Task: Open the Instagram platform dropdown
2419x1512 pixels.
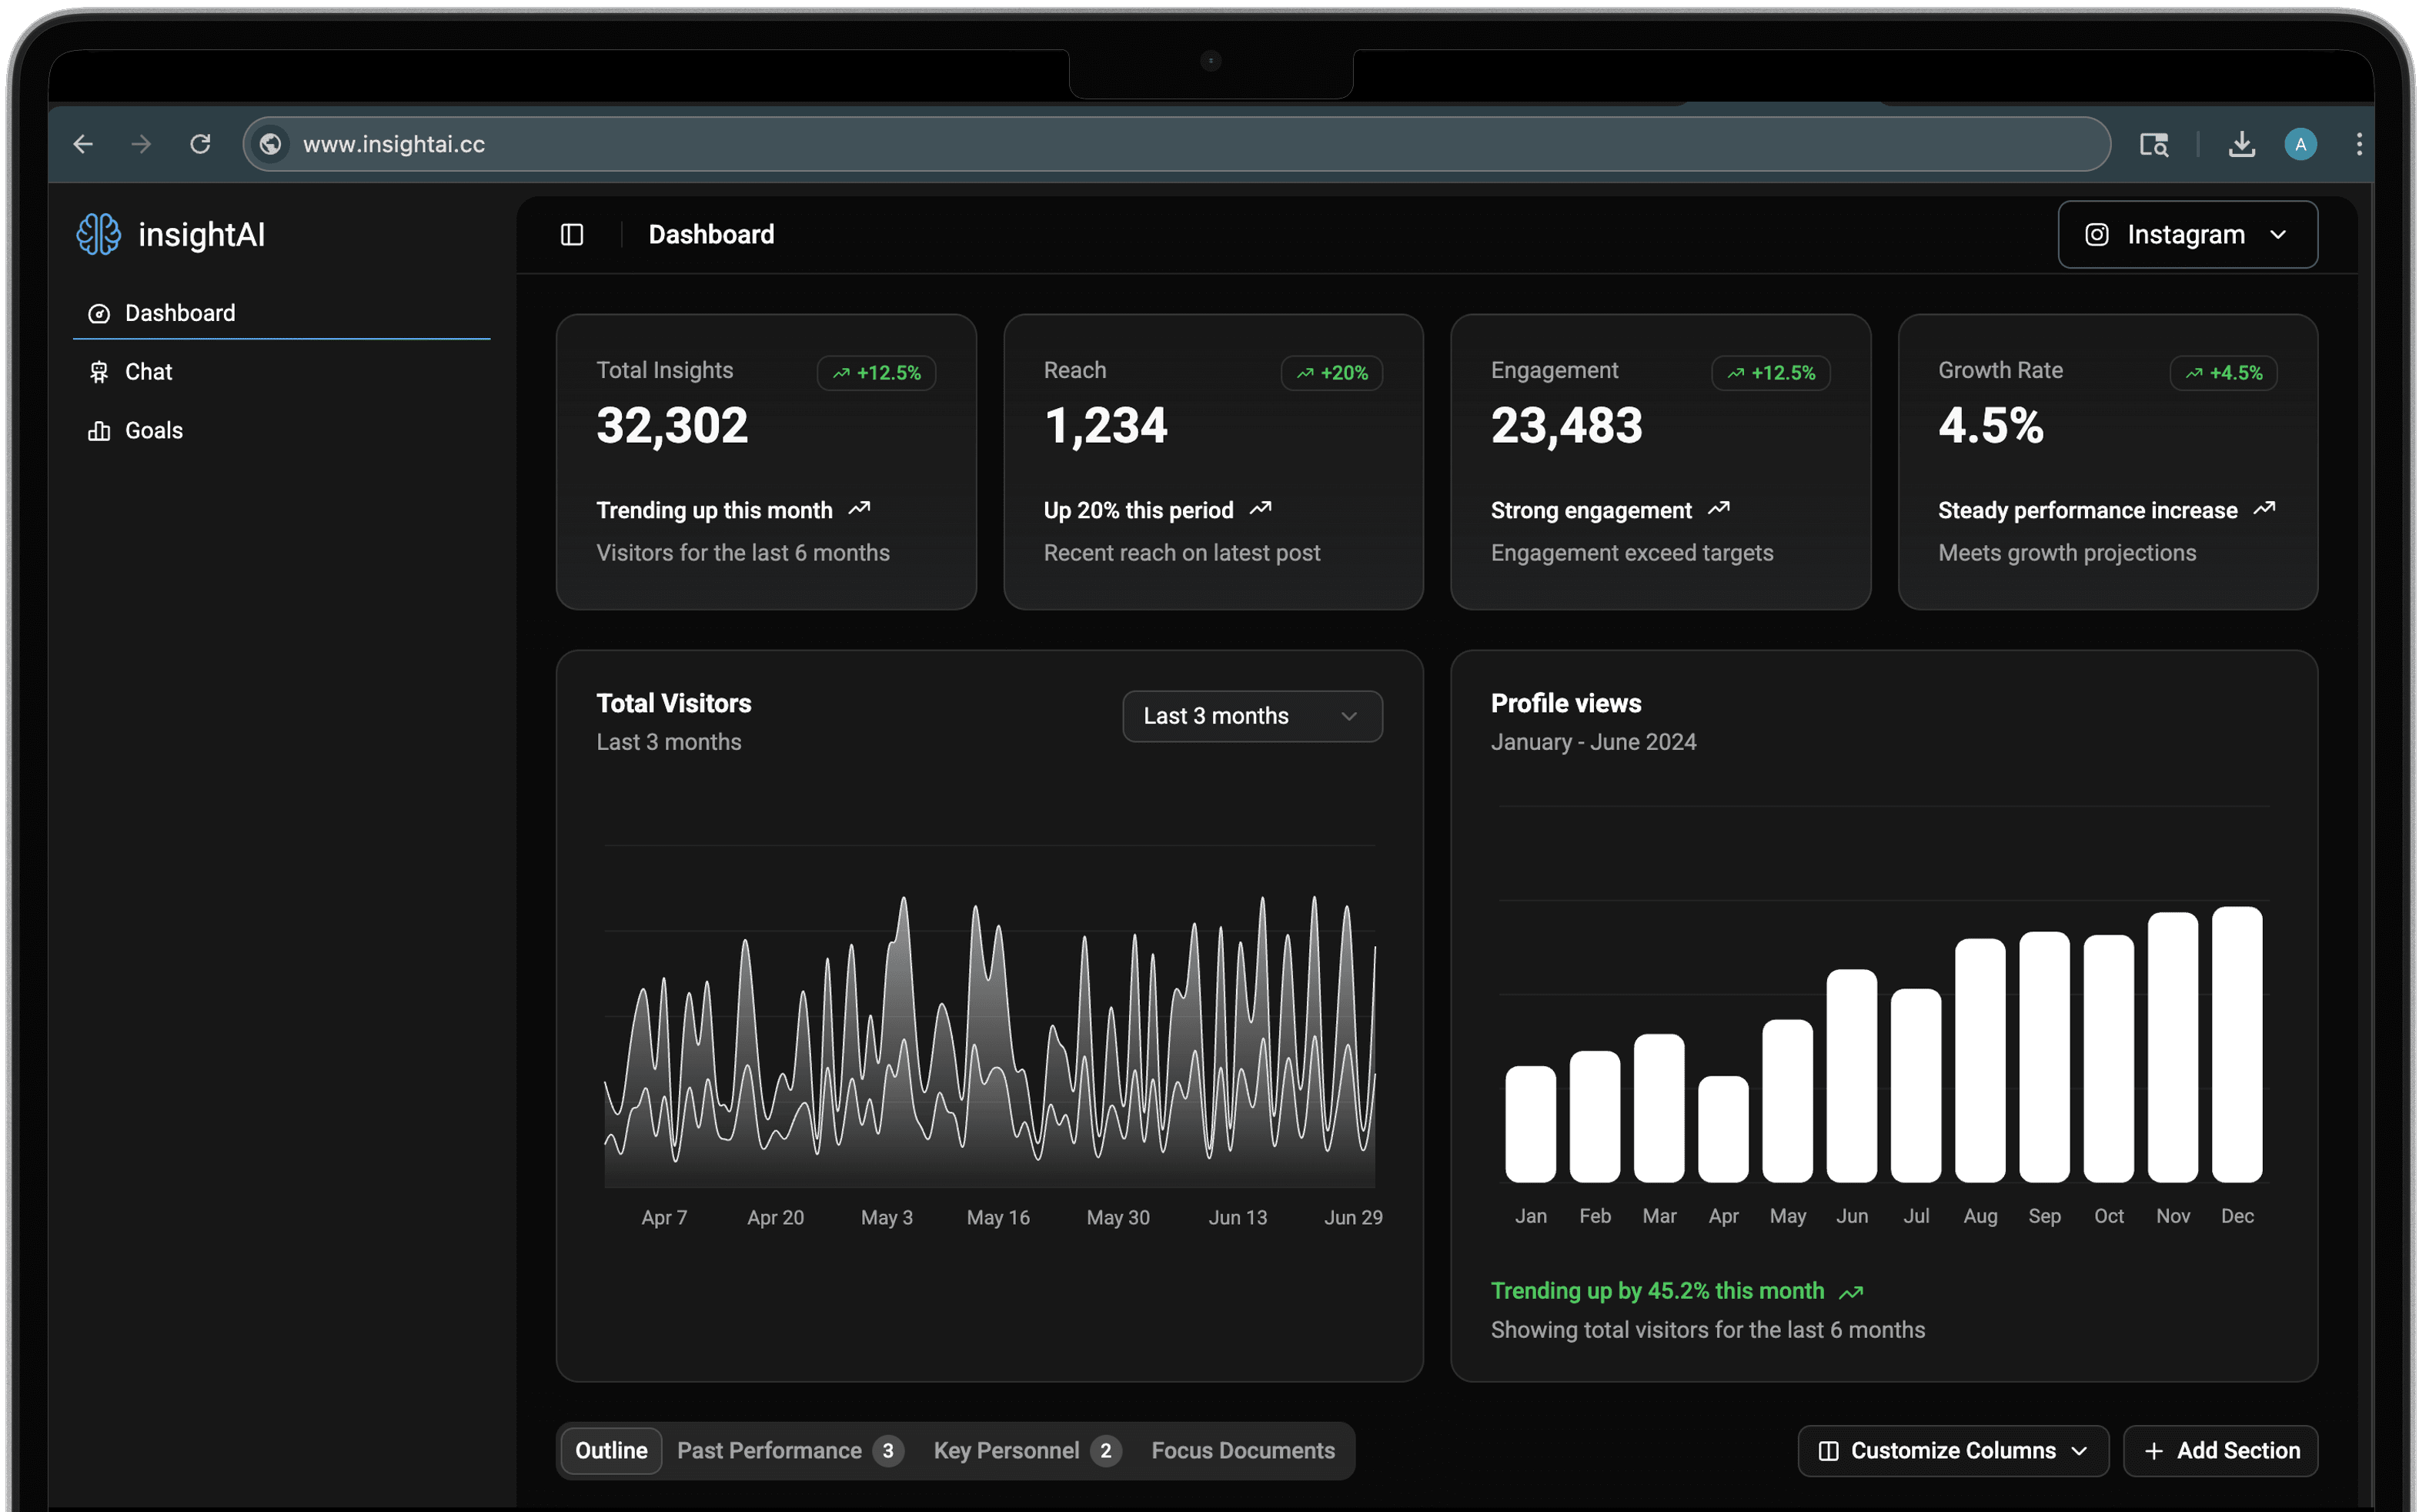Action: (2187, 234)
